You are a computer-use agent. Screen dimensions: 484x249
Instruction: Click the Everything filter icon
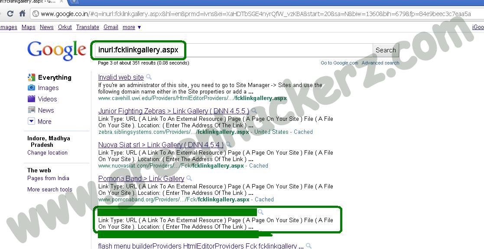[31, 77]
